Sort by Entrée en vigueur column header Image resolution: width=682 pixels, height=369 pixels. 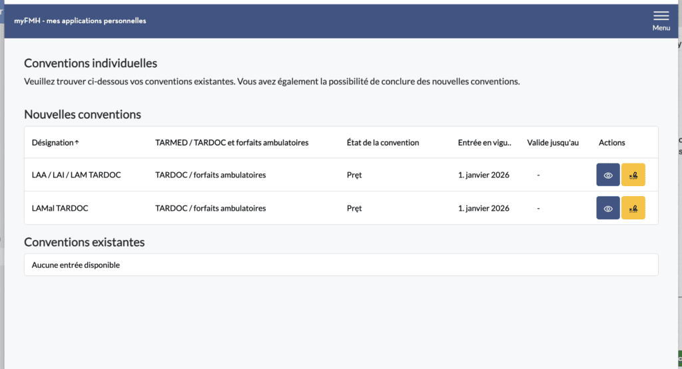[484, 143]
